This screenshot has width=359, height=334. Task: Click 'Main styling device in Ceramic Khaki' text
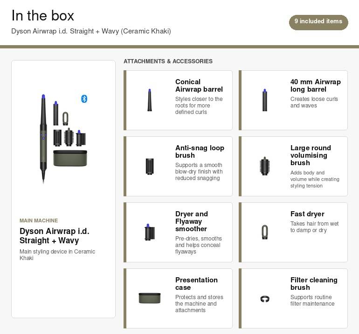pyautogui.click(x=57, y=255)
